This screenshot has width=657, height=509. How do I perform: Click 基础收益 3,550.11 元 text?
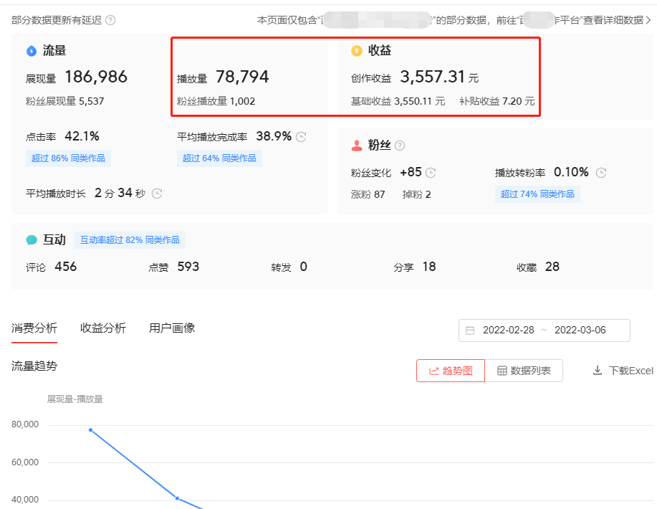(x=398, y=101)
